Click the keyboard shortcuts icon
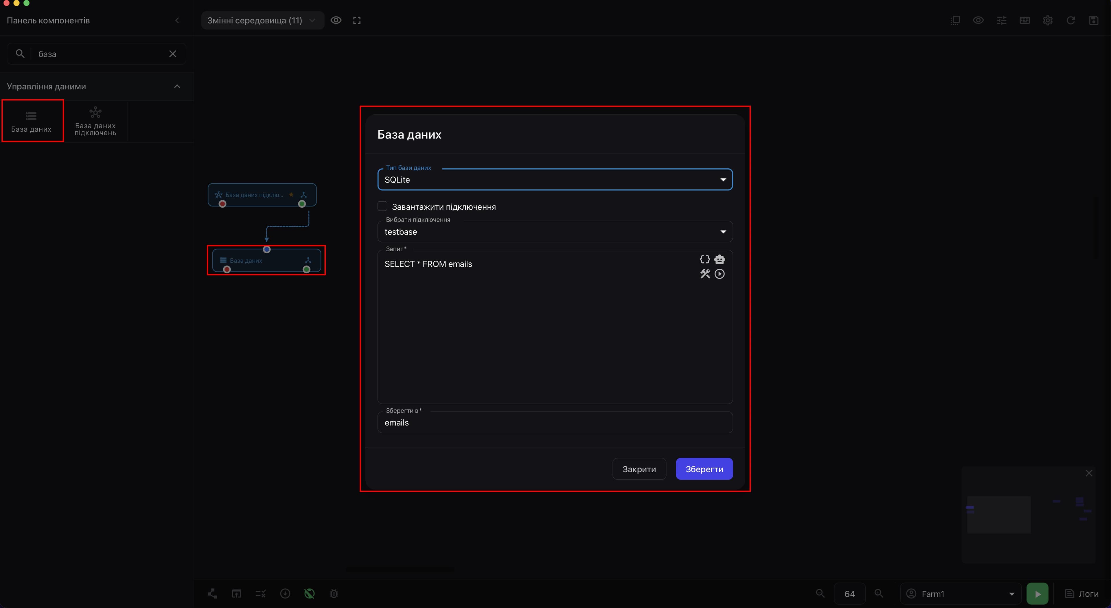Image resolution: width=1111 pixels, height=608 pixels. point(1025,20)
